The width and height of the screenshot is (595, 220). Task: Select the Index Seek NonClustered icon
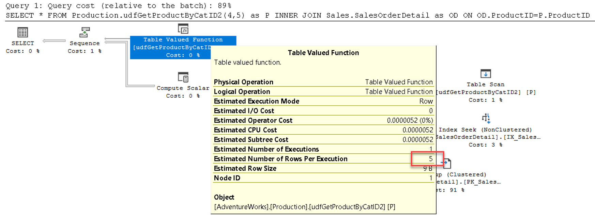(486, 118)
